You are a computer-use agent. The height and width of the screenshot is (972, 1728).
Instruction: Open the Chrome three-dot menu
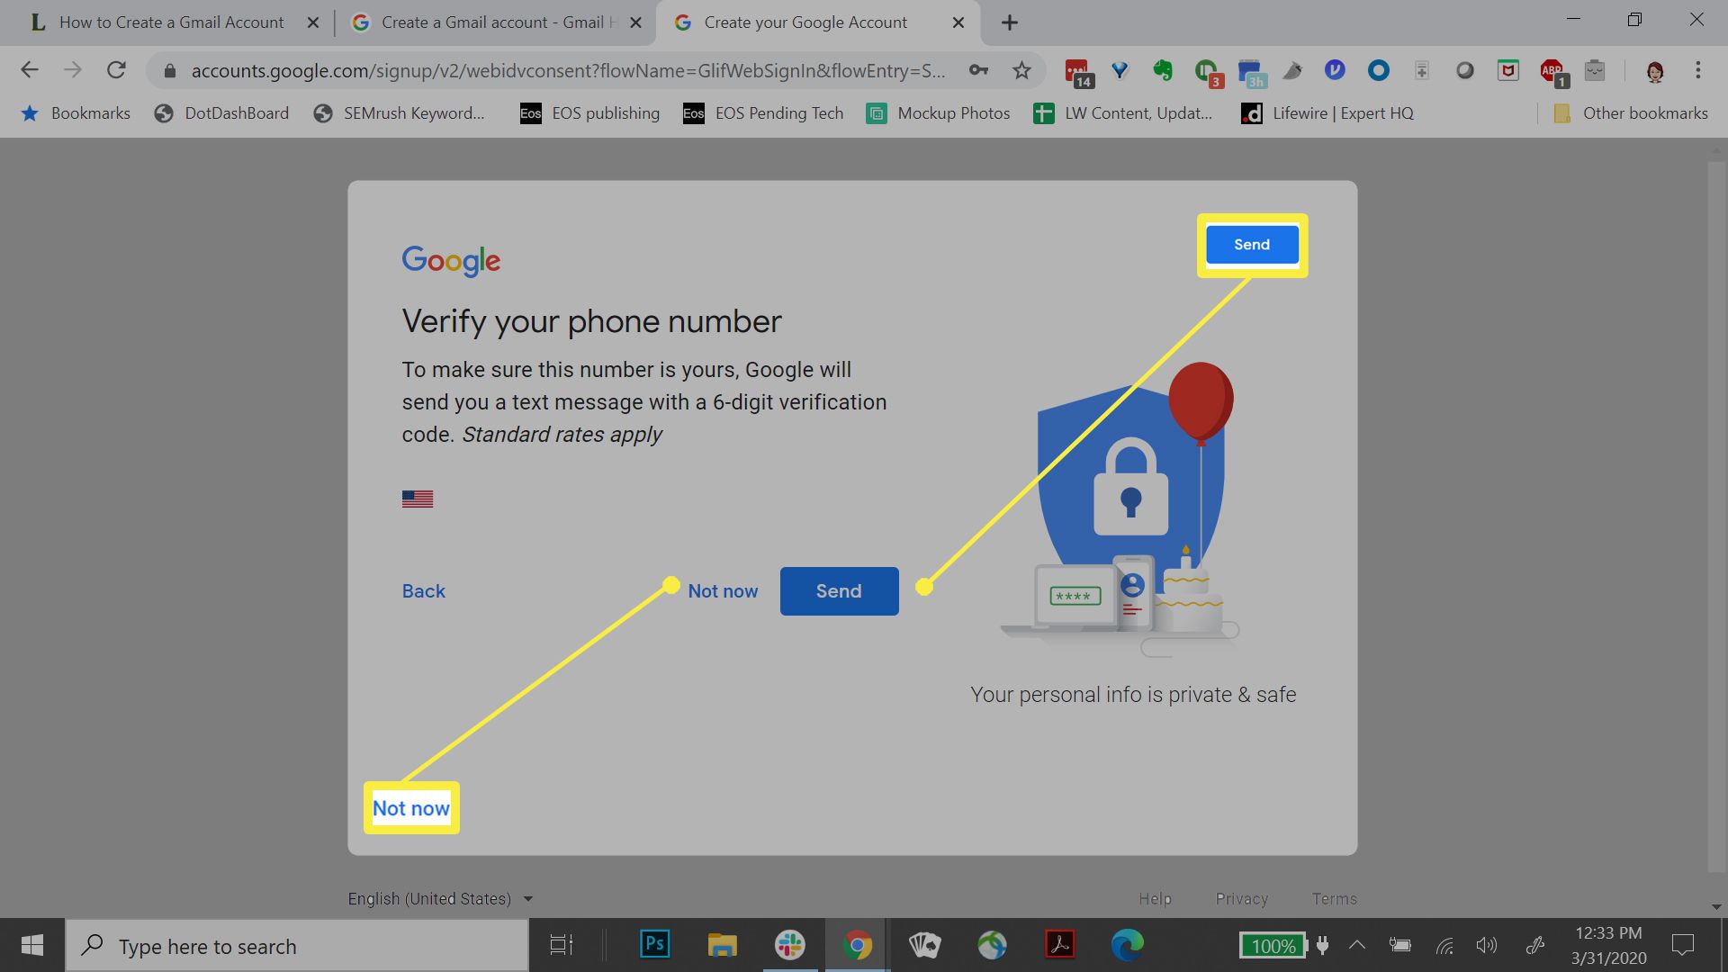(1697, 70)
